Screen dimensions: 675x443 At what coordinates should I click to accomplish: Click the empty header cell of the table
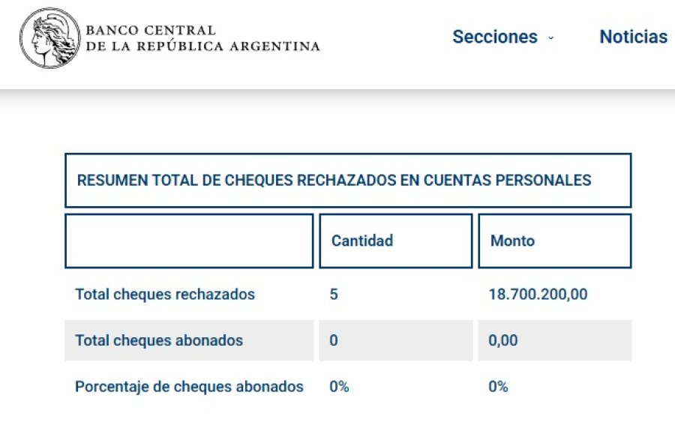(x=189, y=241)
